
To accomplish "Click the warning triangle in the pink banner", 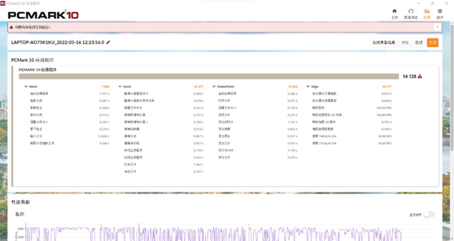I will 11,27.
